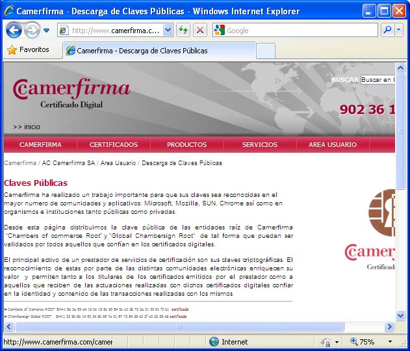This screenshot has width=410, height=351.
Task: Open the search provider options dropdown
Action: [398, 31]
